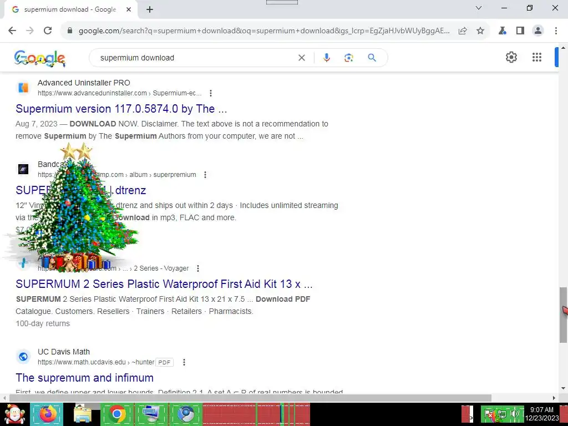Launch Firefox from the taskbar
The height and width of the screenshot is (426, 568).
[x=48, y=414]
